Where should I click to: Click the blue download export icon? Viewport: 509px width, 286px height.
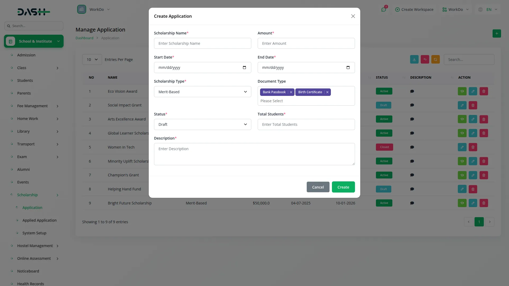point(414,60)
